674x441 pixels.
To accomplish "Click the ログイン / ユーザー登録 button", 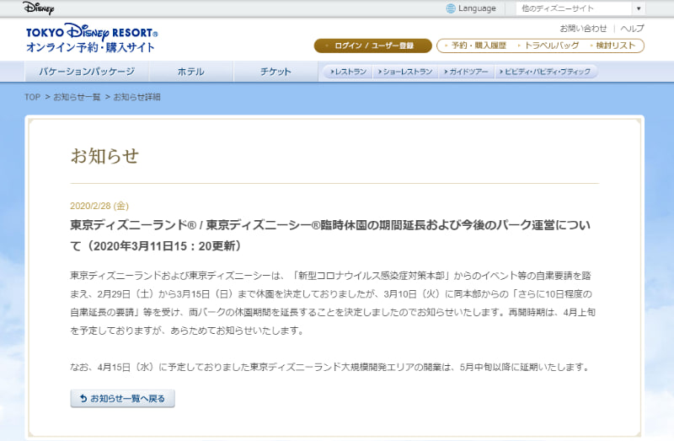I will (x=372, y=46).
